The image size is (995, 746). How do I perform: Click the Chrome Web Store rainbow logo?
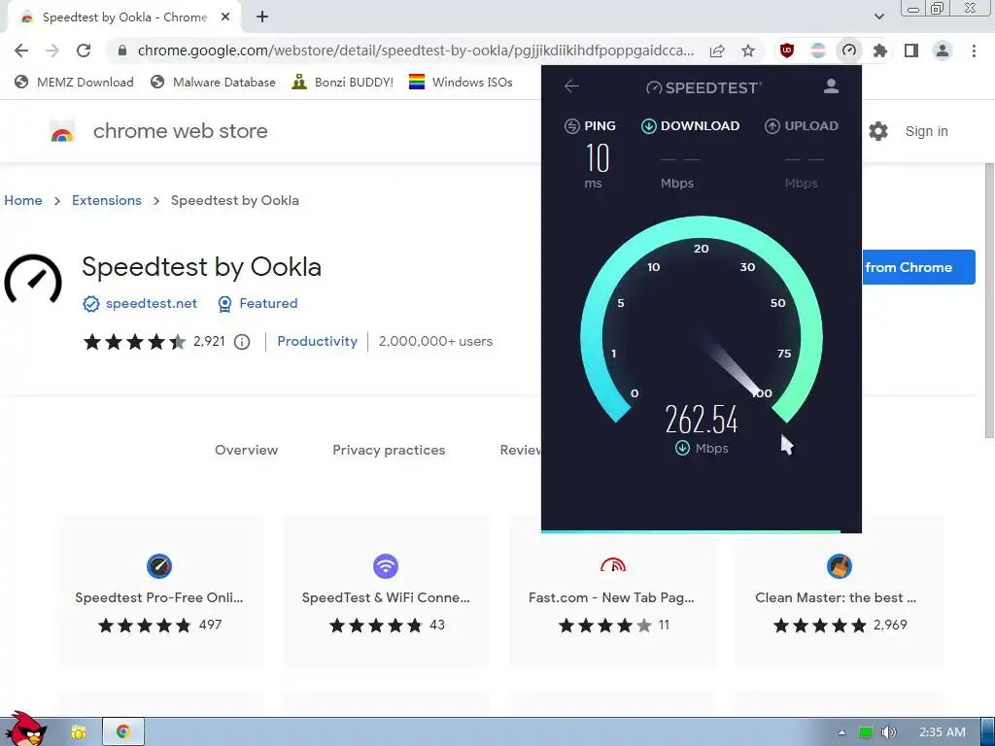62,131
